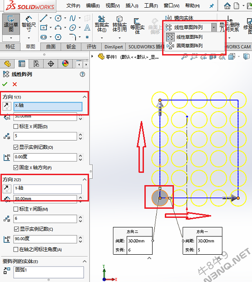The width and height of the screenshot is (252, 282).
Task: Cancel the linear pattern with the red X
Action: click(x=15, y=84)
